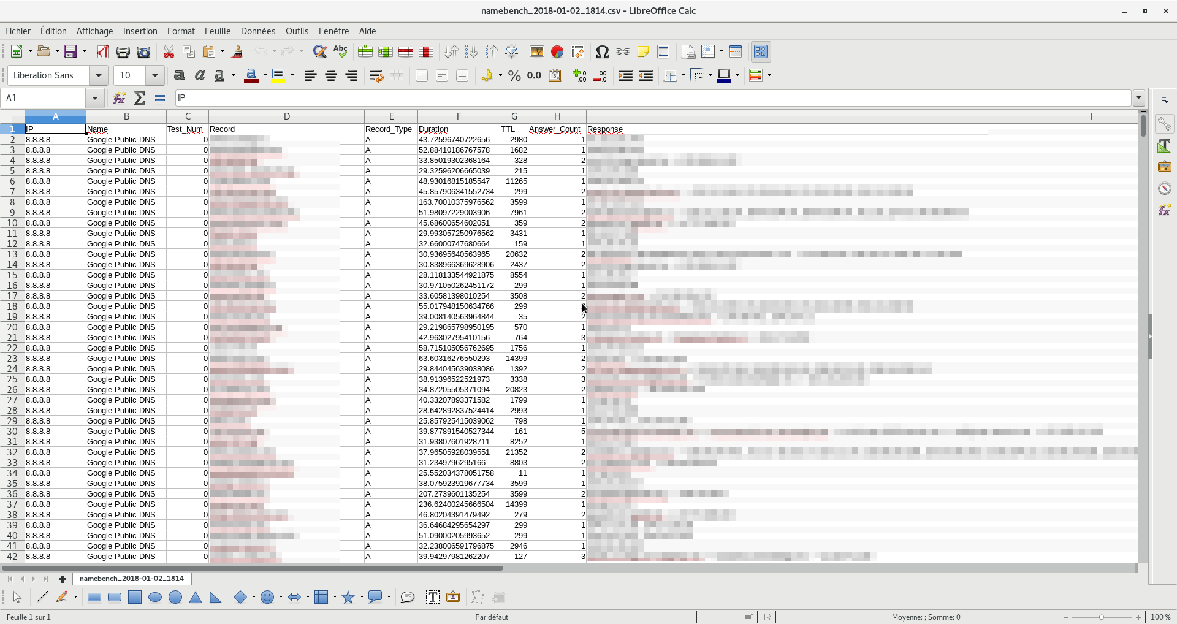Open the font name dropdown list

tap(98, 75)
